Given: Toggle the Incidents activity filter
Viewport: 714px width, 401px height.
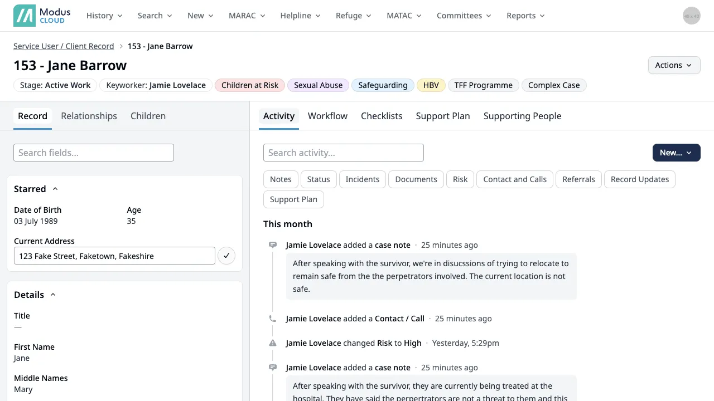Looking at the screenshot, I should click(x=362, y=179).
